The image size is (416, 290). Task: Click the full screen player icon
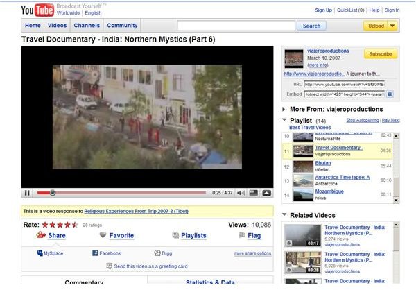pyautogui.click(x=267, y=193)
